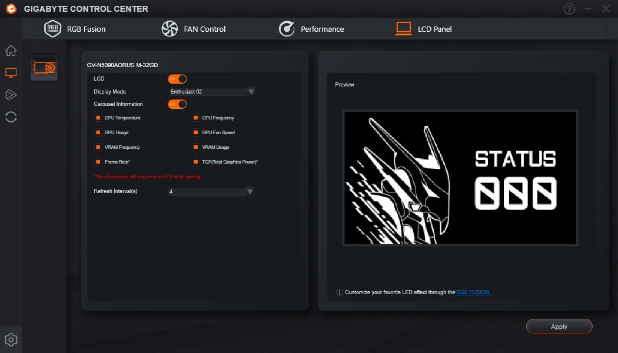Open the Performance tab
Viewport: 618px width, 353px height.
(313, 28)
